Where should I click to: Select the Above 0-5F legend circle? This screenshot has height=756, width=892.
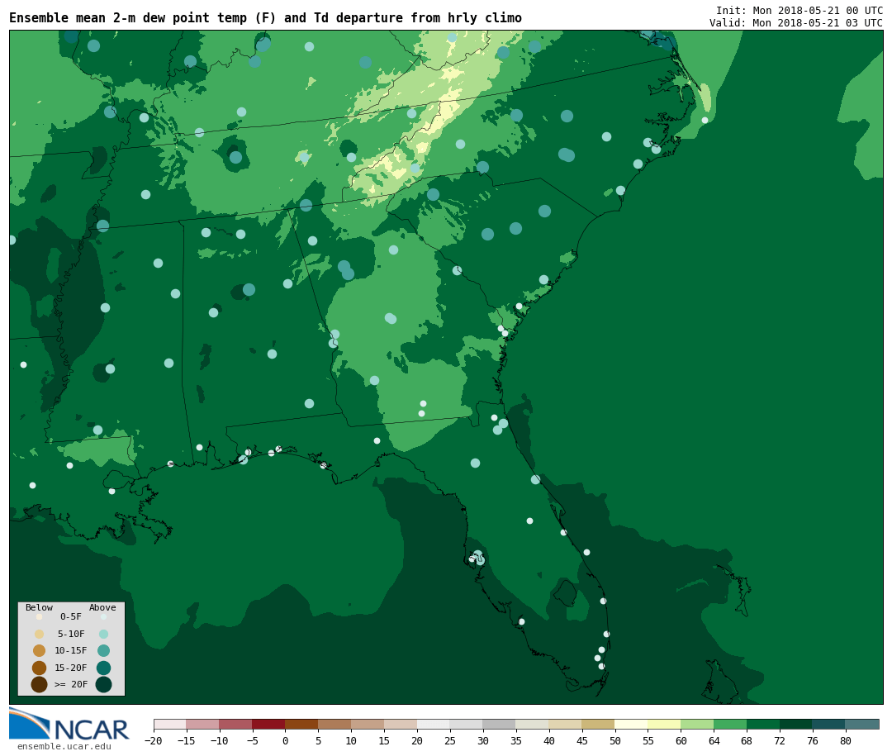click(103, 616)
